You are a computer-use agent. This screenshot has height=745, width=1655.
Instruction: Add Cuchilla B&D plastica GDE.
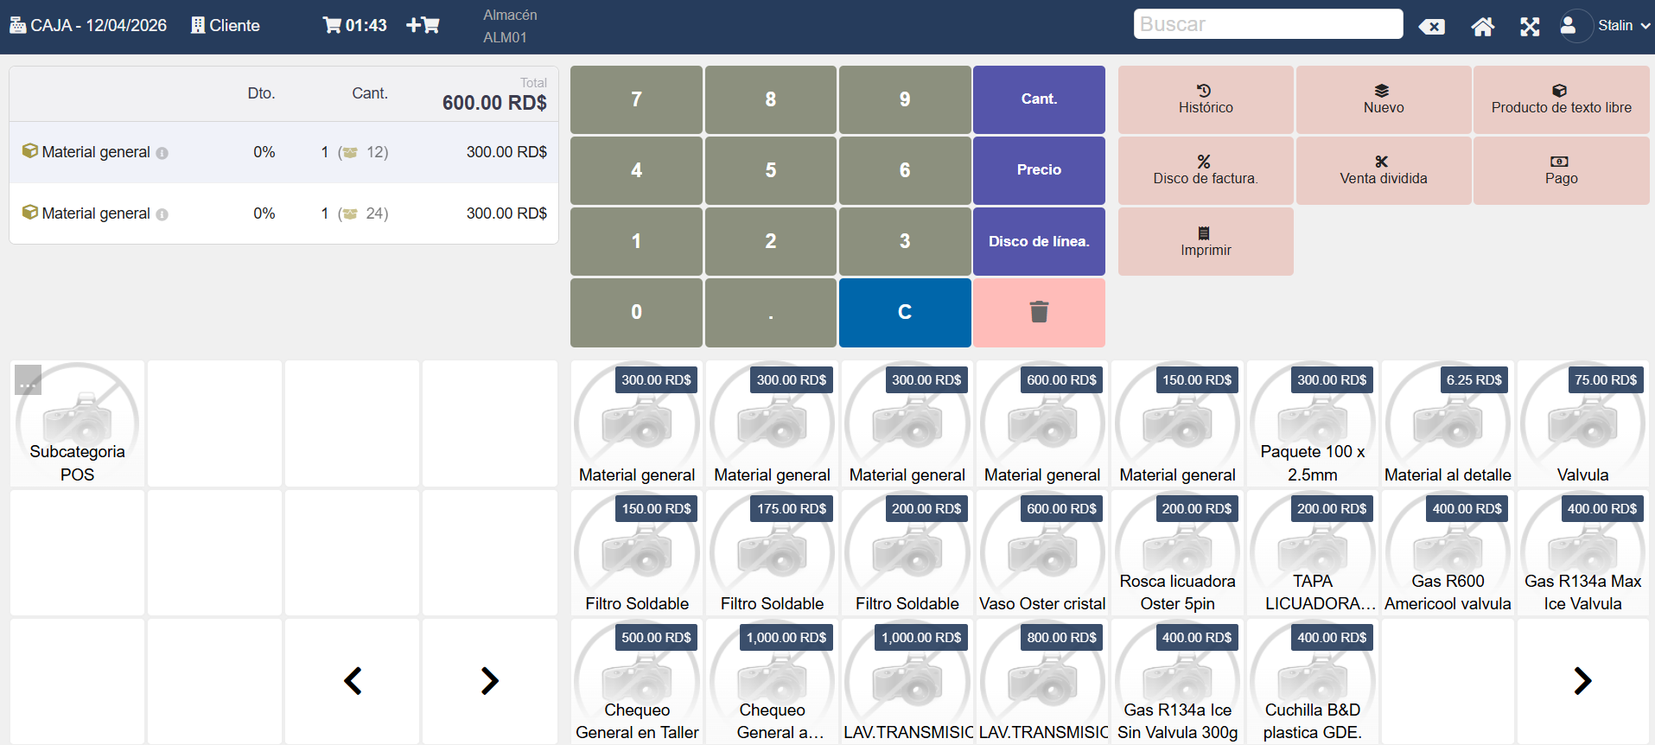coord(1312,681)
